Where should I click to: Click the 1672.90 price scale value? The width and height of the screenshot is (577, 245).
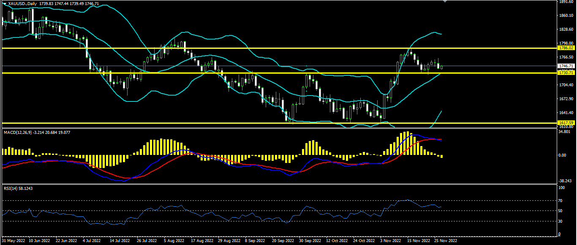click(566, 99)
